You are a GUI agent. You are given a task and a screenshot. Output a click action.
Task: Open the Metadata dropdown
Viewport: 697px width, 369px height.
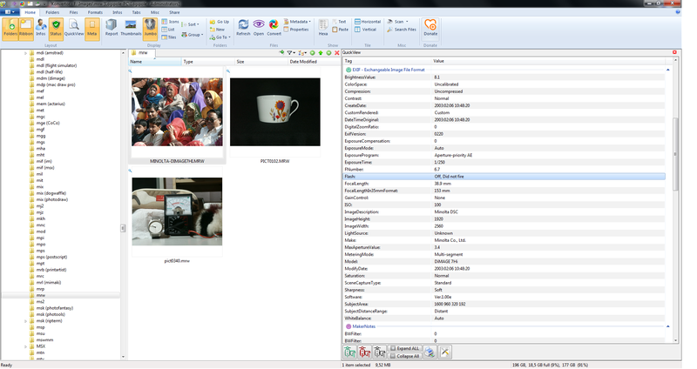(299, 20)
